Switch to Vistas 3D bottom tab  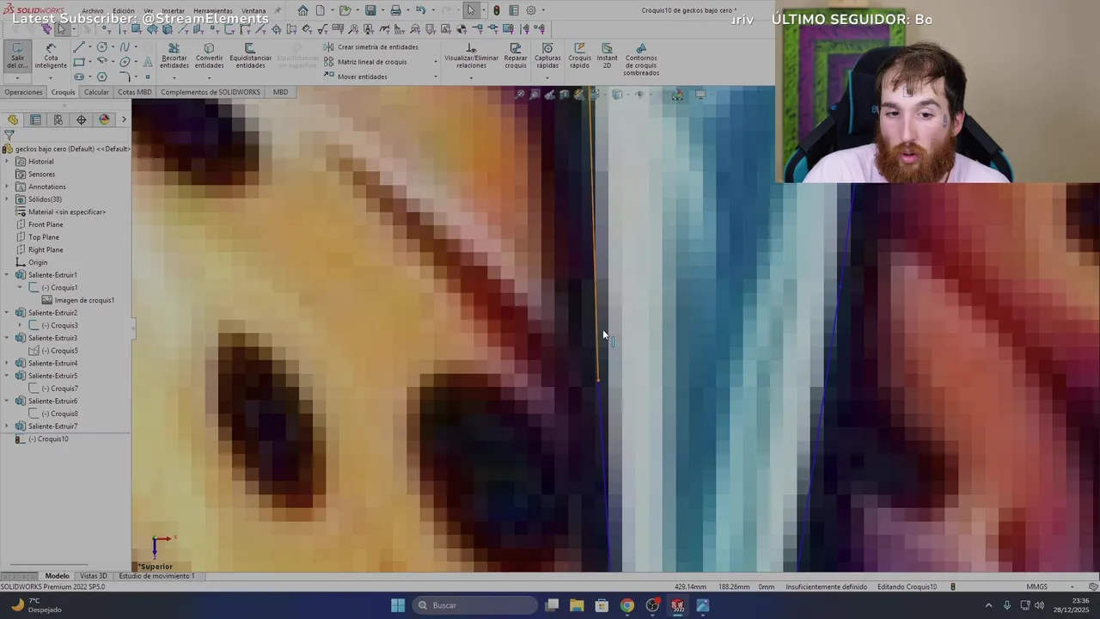click(93, 576)
